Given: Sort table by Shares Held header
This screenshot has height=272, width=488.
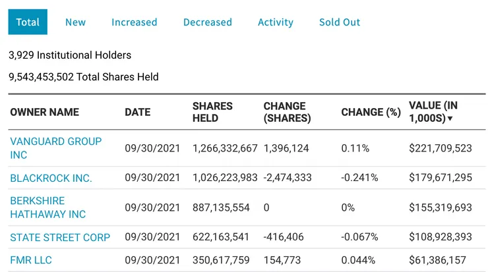Looking at the screenshot, I should [212, 112].
